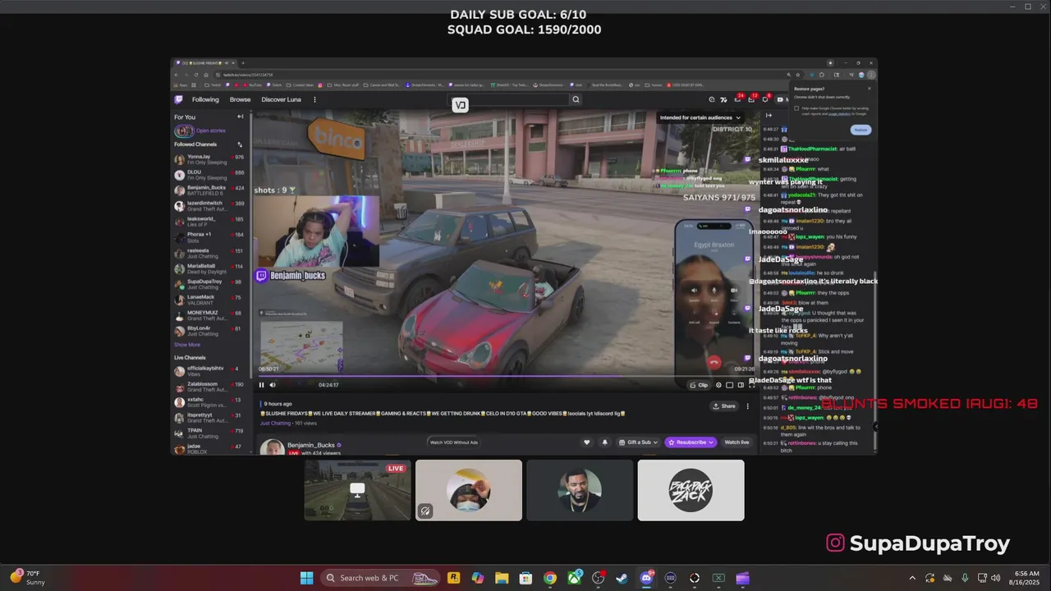Click the Share button below the video

coord(724,405)
